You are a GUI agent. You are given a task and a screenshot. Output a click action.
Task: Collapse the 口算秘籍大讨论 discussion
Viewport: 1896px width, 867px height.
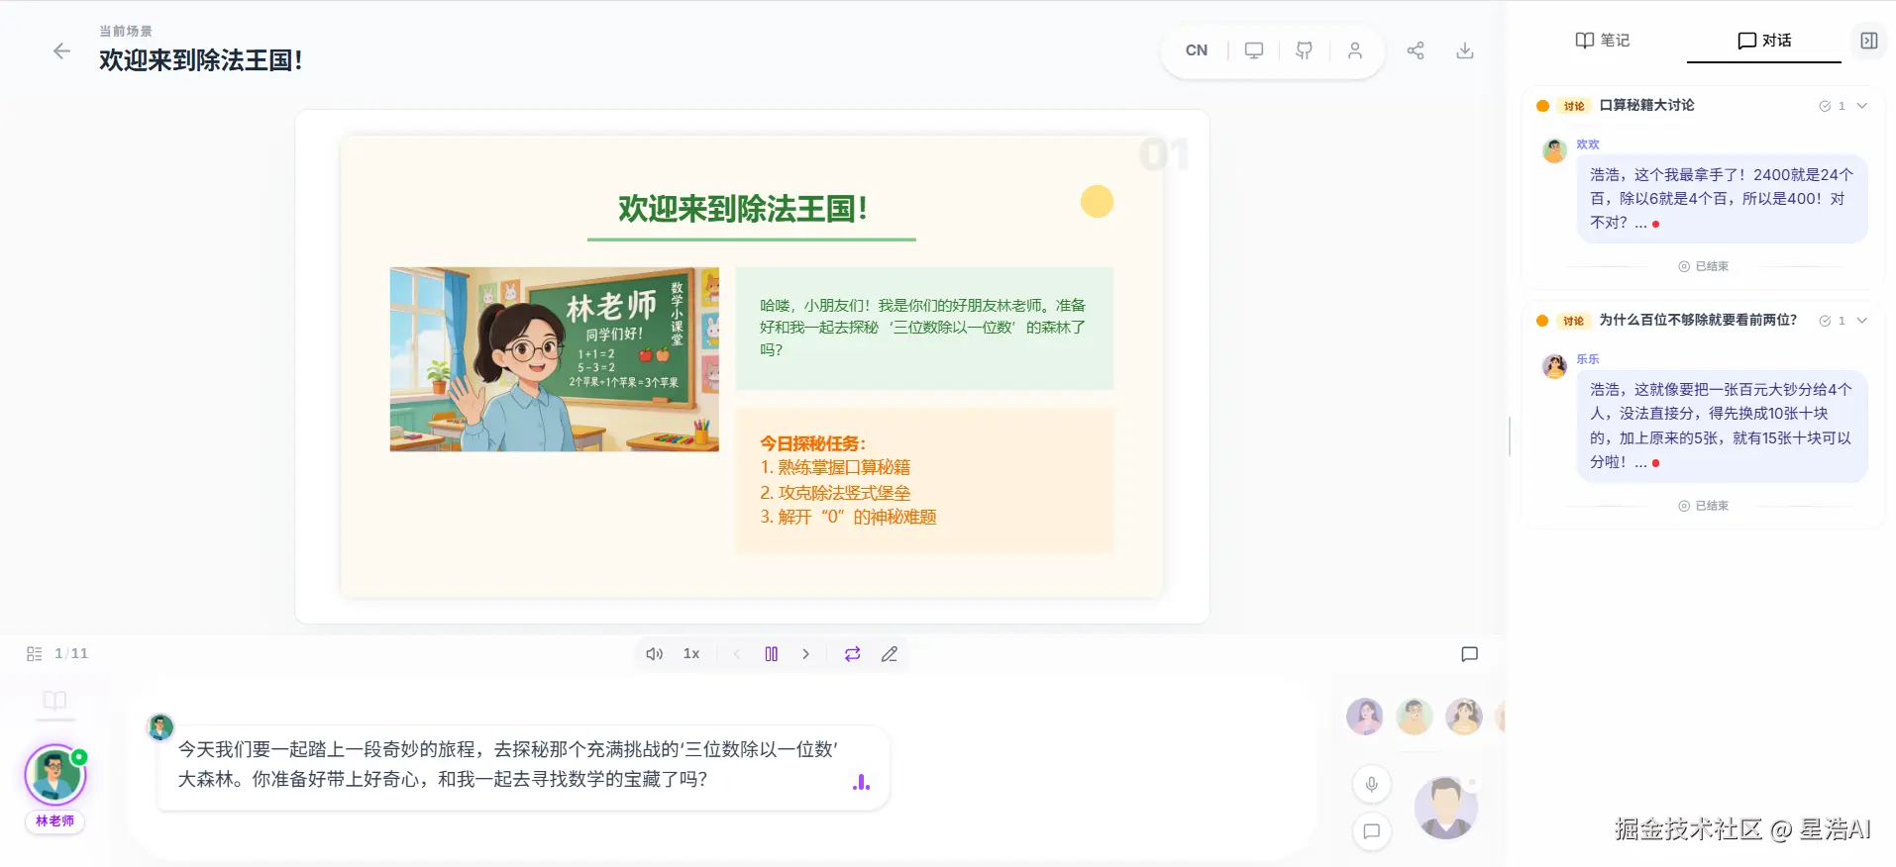point(1862,106)
